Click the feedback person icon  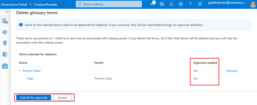click(x=200, y=4)
